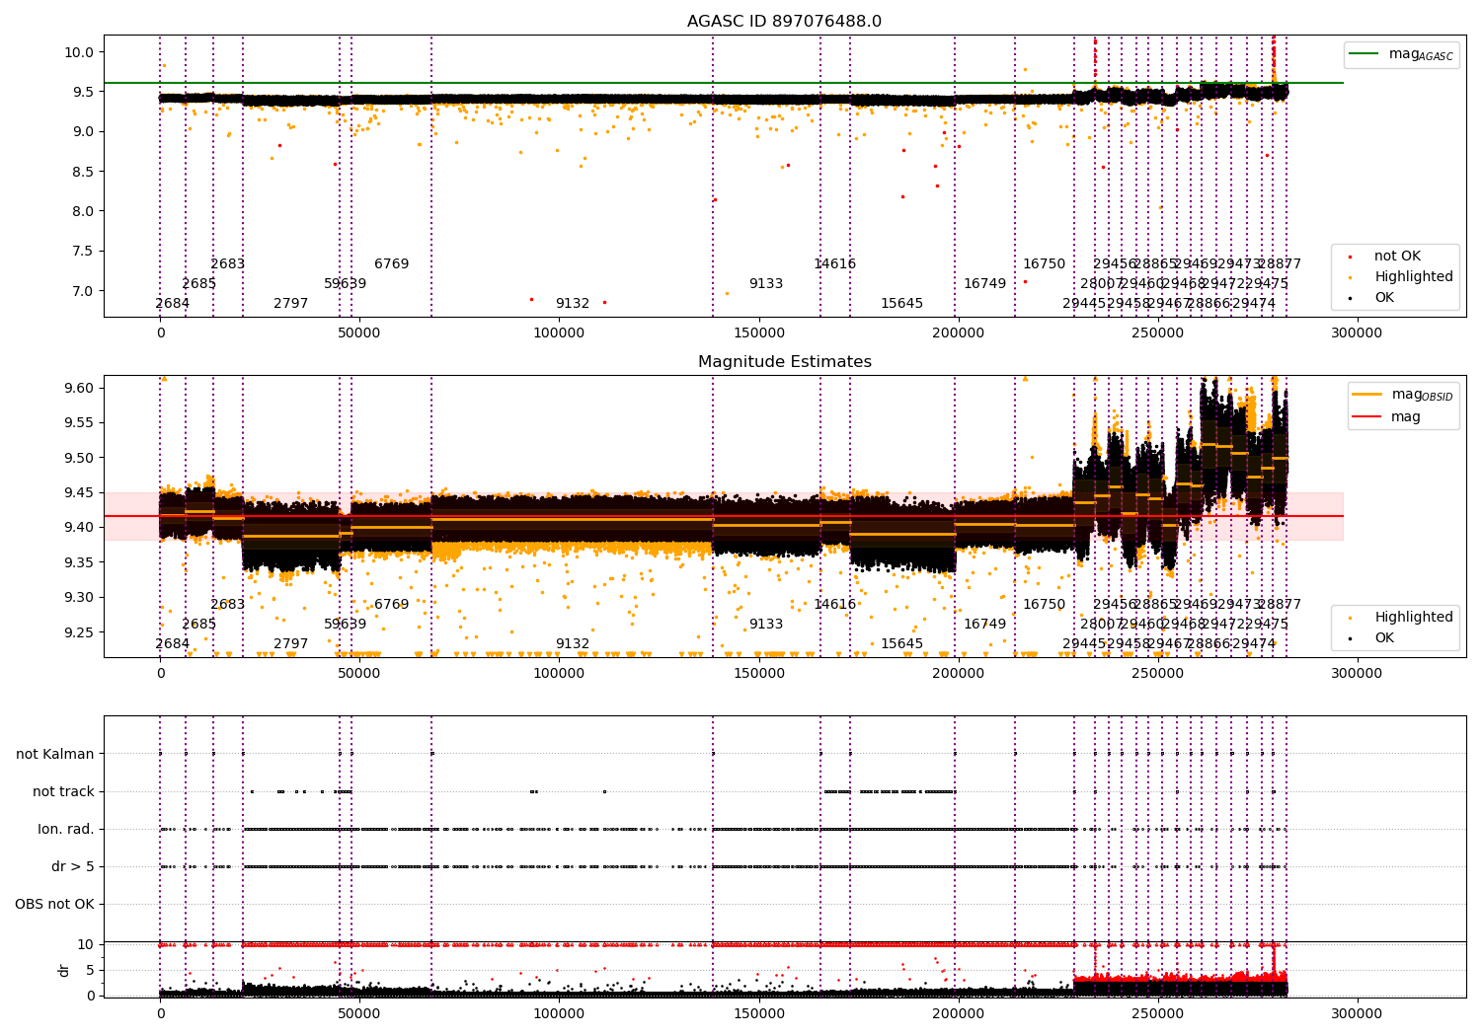The width and height of the screenshot is (1481, 1036).
Task: Click the "not Kalman" axis label
Action: tap(55, 755)
